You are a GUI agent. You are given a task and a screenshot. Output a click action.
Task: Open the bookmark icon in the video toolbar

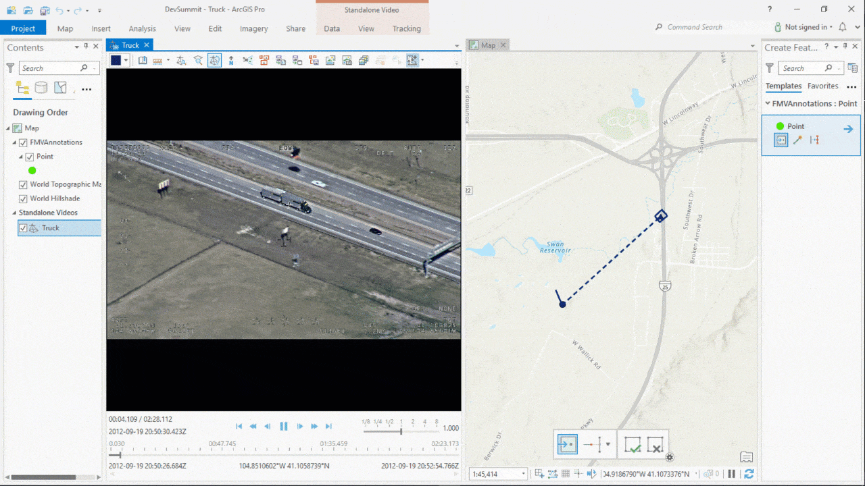pos(143,60)
